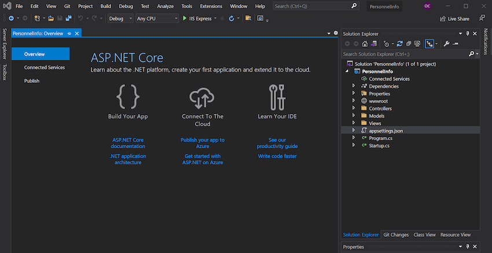
Task: Expand the Controllers folder node
Action: point(354,108)
